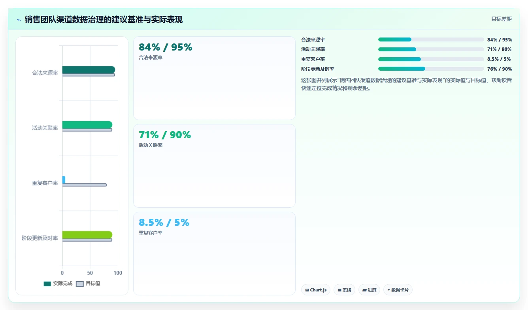Image resolution: width=528 pixels, height=310 pixels.
Task: Click the gray 重复客户率 target bar
Action: 84,185
